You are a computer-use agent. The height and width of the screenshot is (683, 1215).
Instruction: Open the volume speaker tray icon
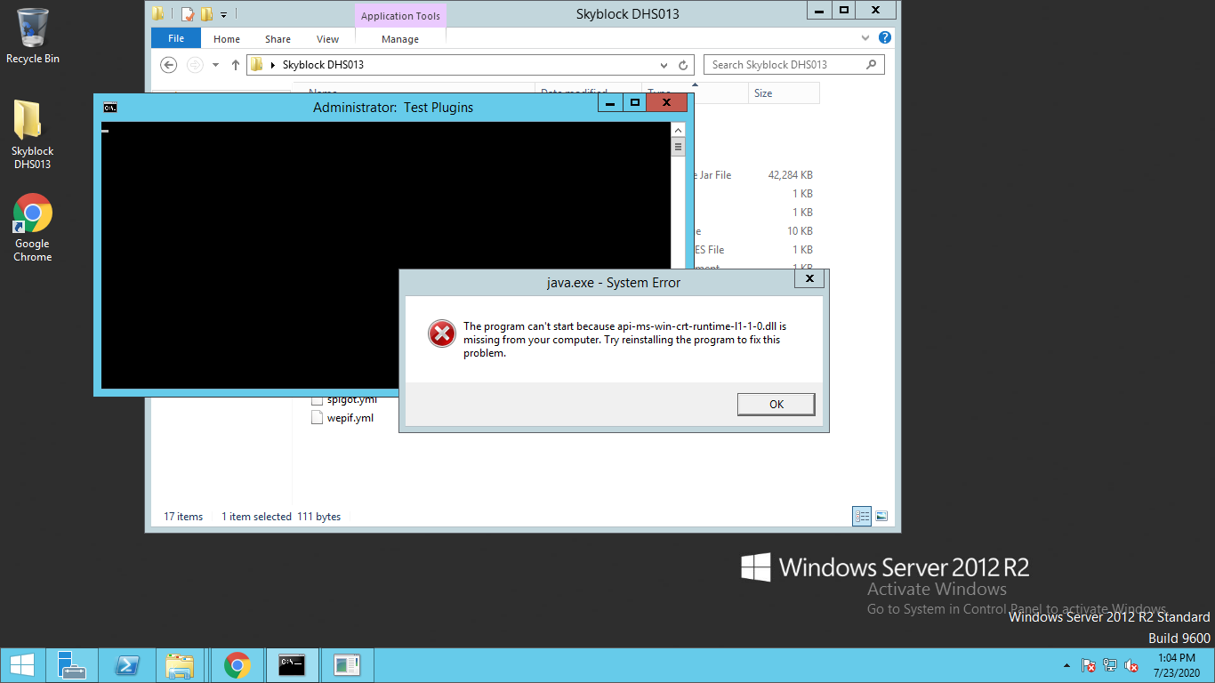1132,665
